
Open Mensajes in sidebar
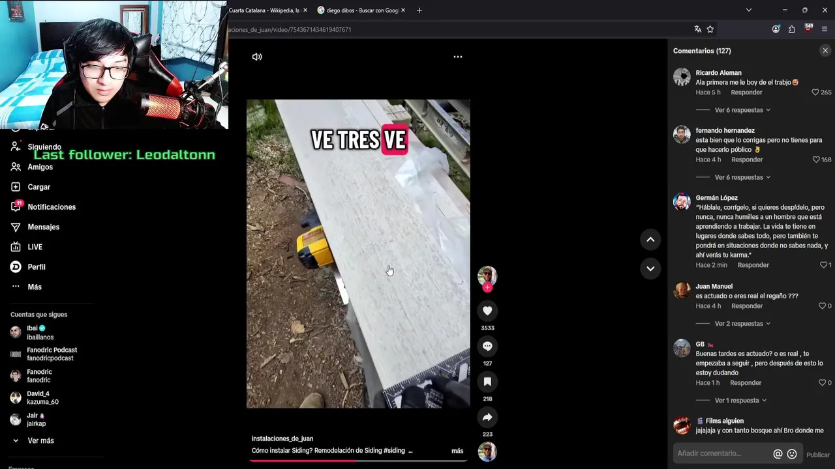[x=43, y=227]
